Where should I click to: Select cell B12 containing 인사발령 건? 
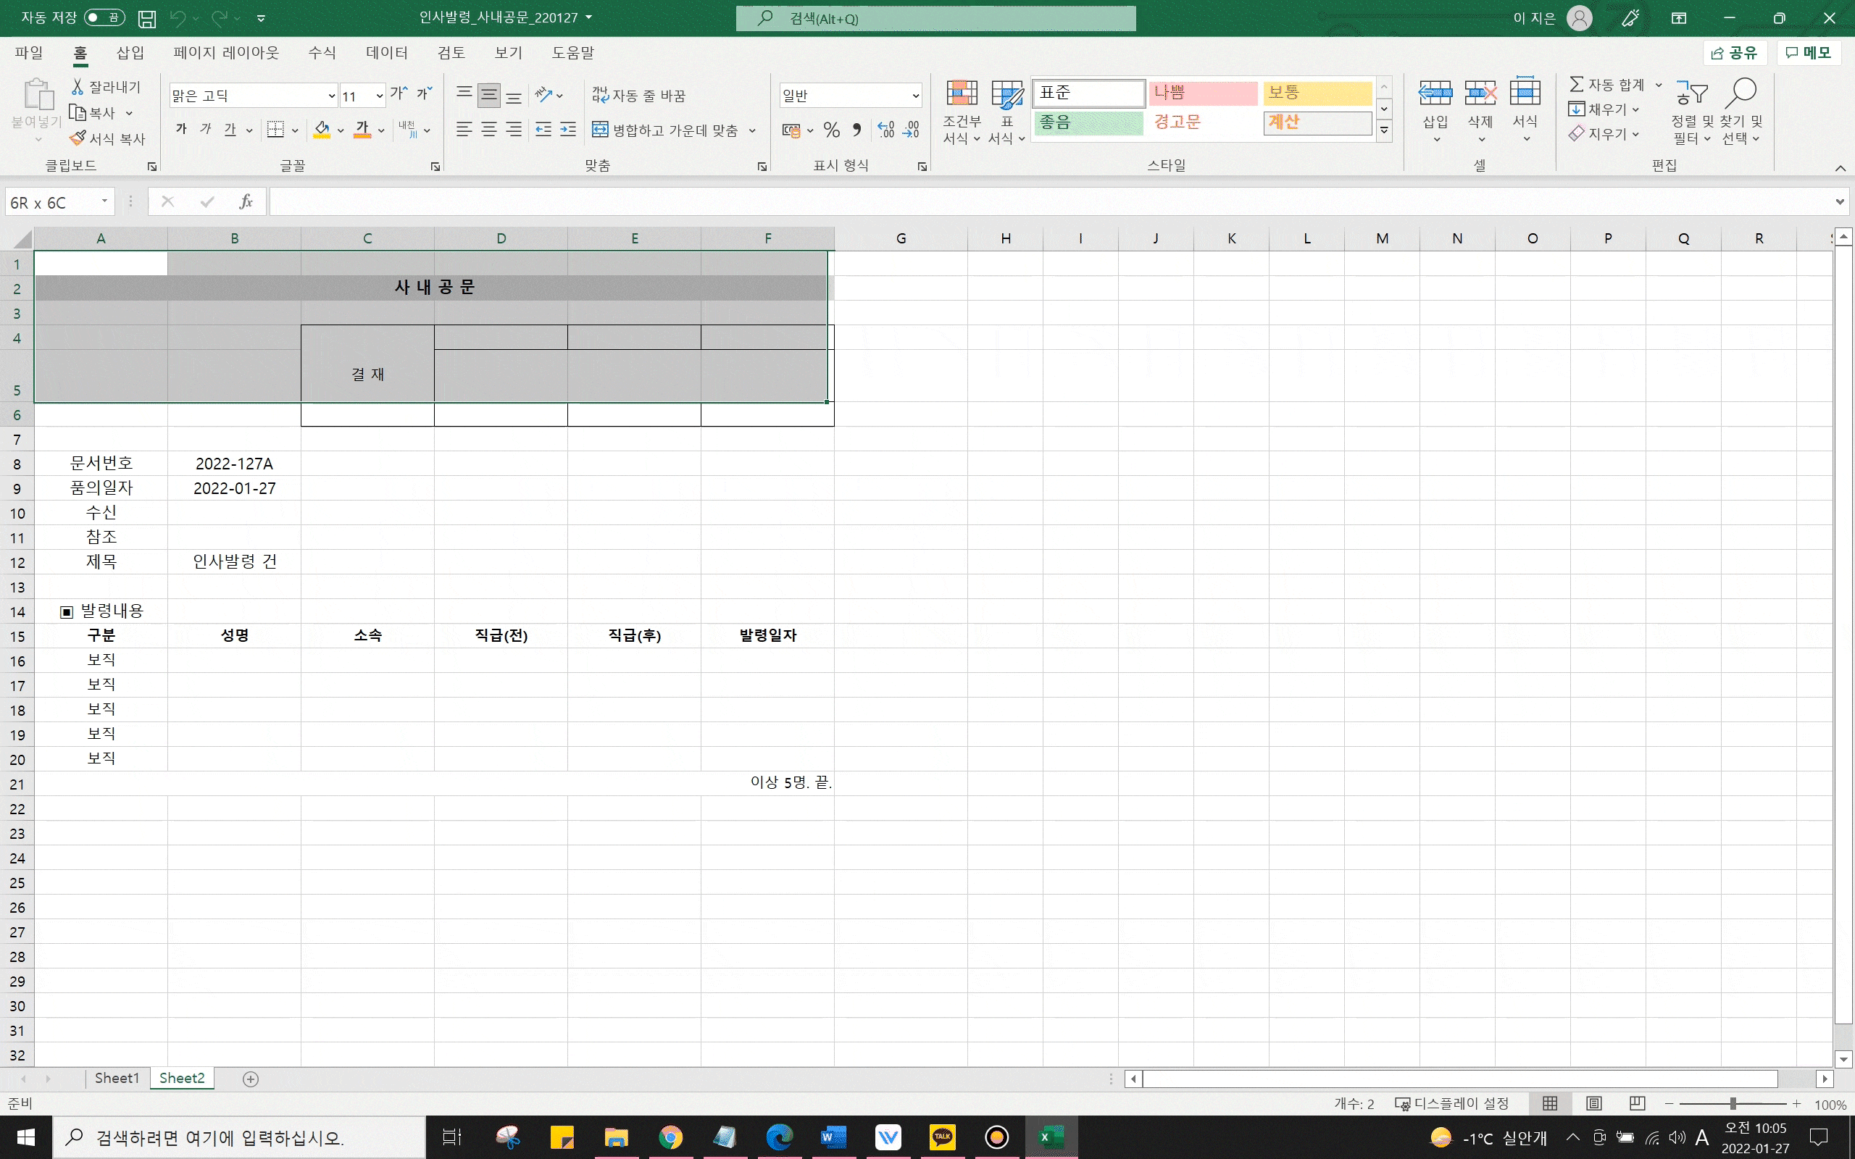tap(234, 562)
